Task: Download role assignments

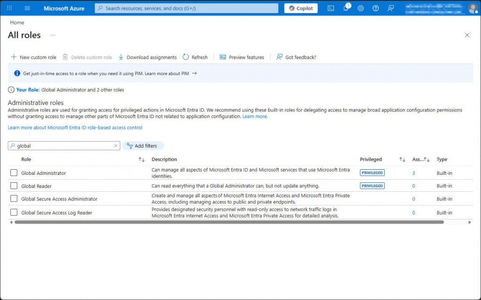Action: click(x=147, y=57)
